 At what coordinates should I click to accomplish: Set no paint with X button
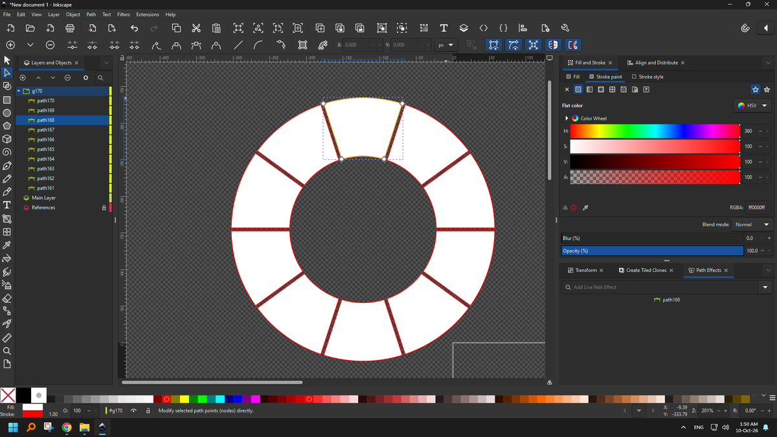click(x=567, y=89)
